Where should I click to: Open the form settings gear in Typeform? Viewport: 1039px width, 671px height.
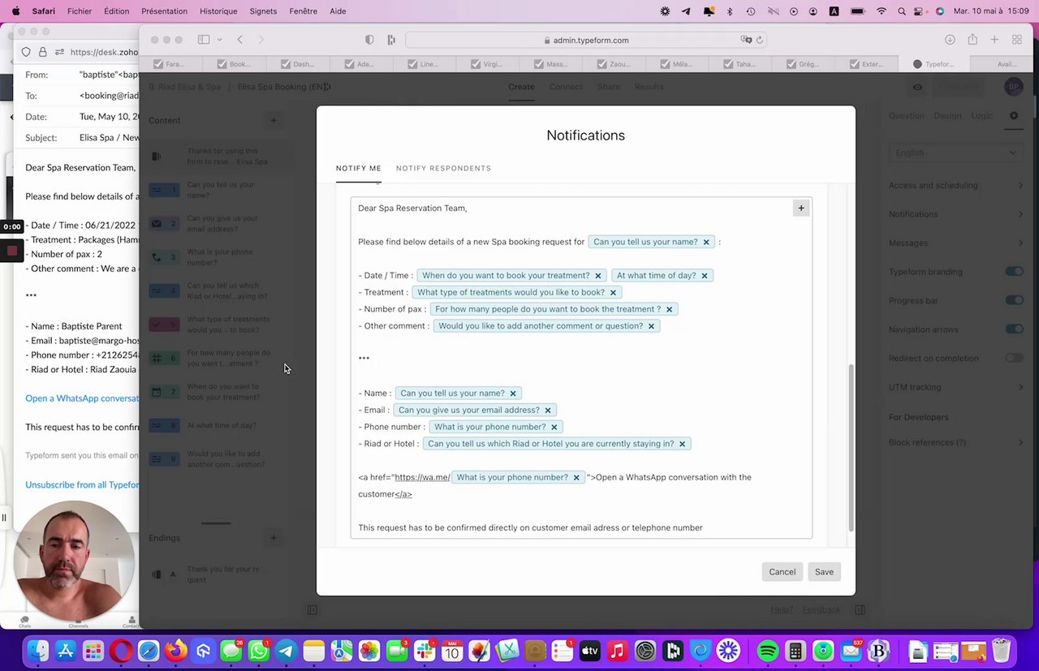[x=1014, y=116]
